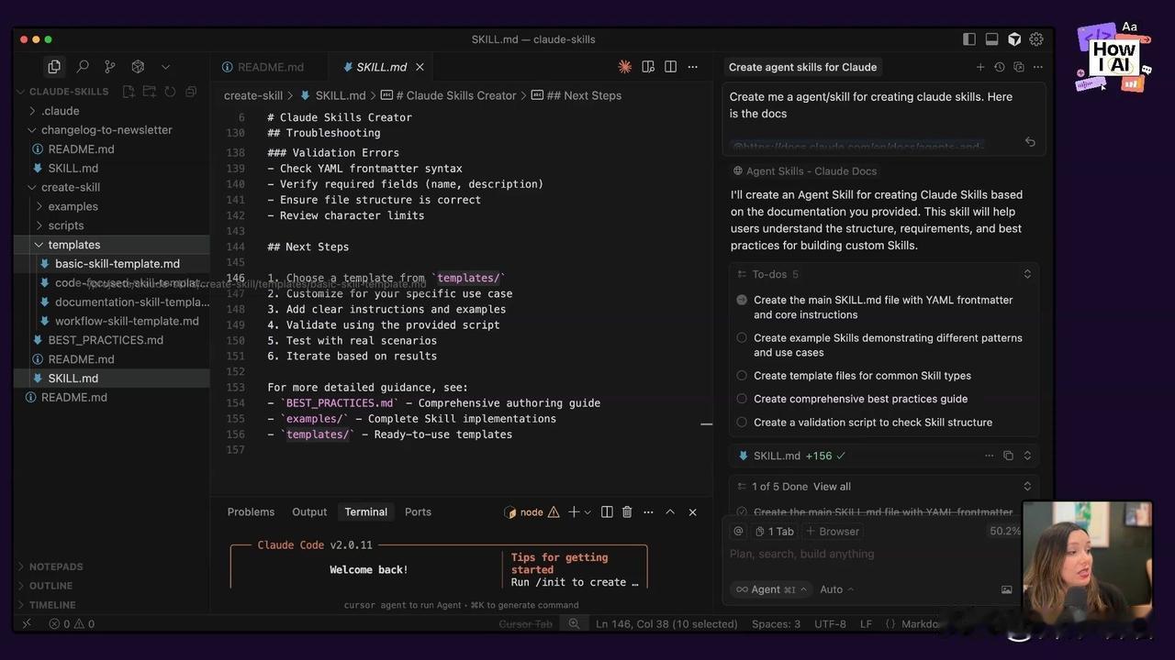
Task: Open the Extensions view icon
Action: [x=138, y=67]
